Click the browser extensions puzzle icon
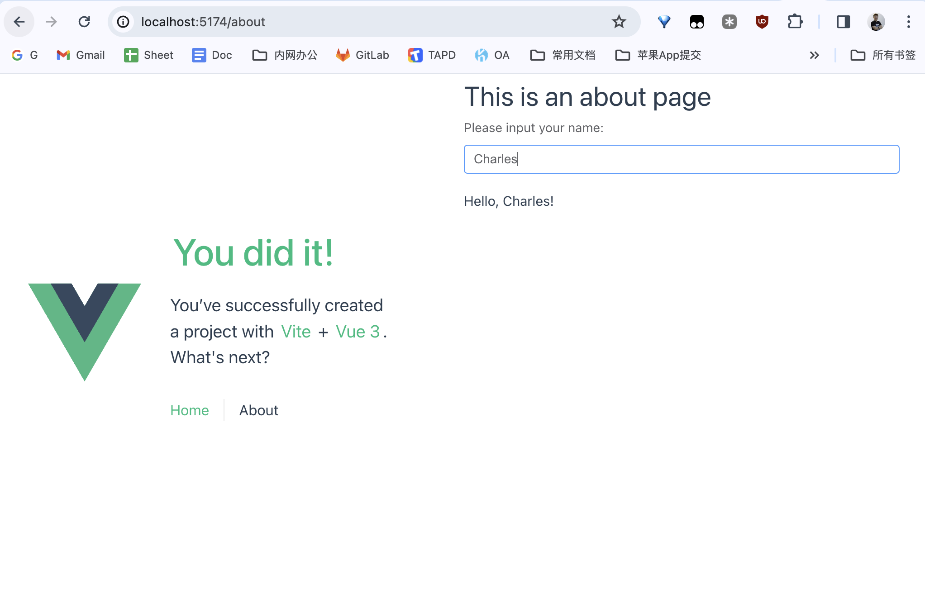The width and height of the screenshot is (925, 589). 795,22
